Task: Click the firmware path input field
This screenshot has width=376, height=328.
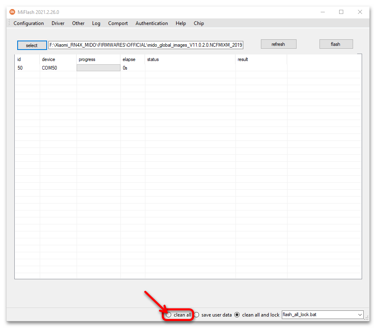Action: click(145, 45)
